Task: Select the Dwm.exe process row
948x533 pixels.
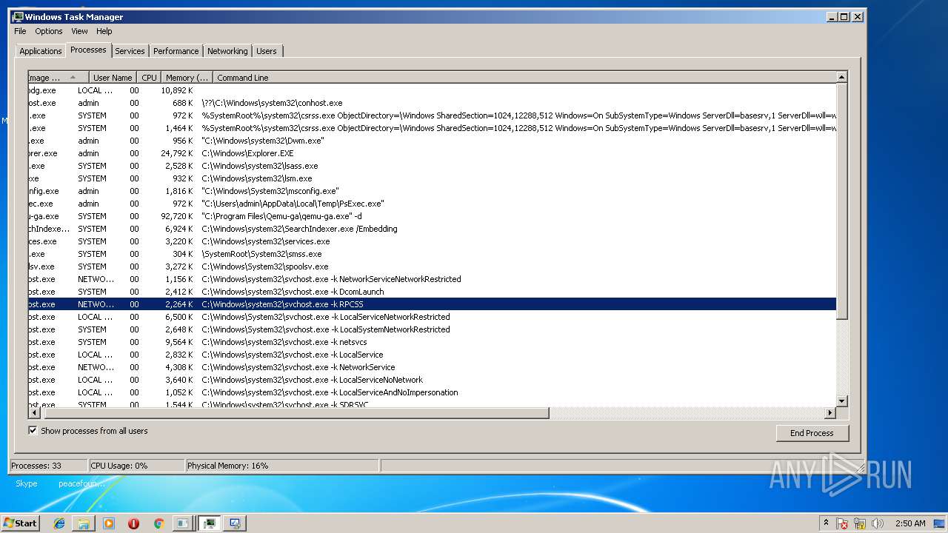Action: pyautogui.click(x=432, y=141)
